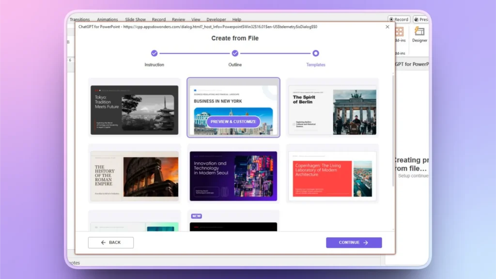The height and width of the screenshot is (279, 496).
Task: Click the Present icon next to Record
Action: point(421,19)
